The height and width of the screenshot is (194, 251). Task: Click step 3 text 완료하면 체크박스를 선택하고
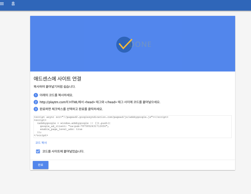[71, 109]
